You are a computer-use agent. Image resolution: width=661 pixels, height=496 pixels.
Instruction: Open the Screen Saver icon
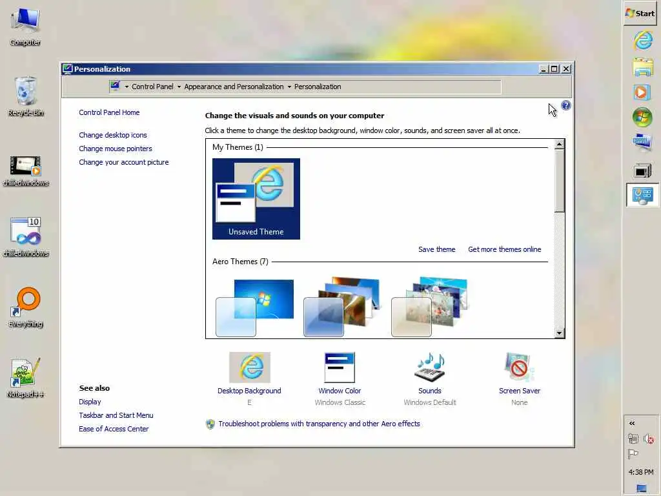tap(519, 367)
